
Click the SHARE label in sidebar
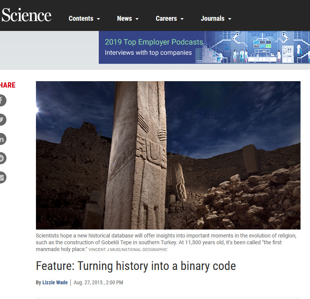[x=8, y=85]
